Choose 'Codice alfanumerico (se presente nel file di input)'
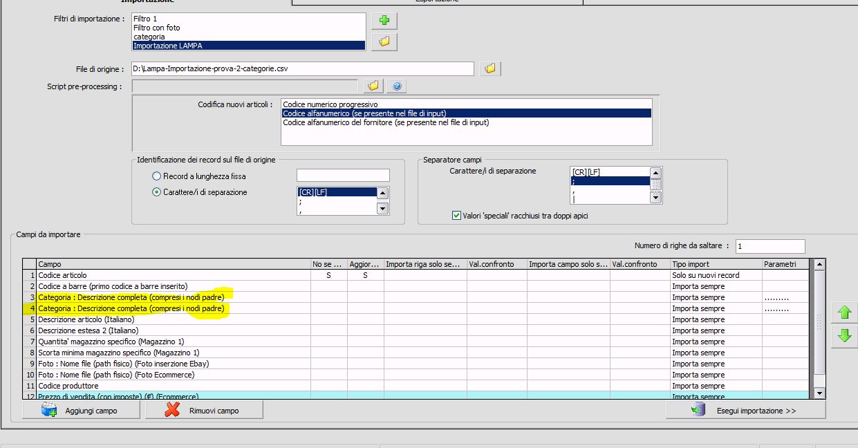The height and width of the screenshot is (448, 858). [x=467, y=113]
